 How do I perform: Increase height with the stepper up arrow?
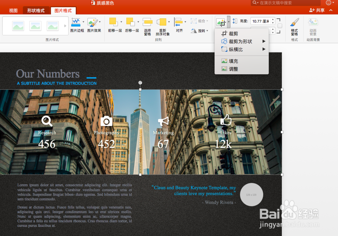tap(273, 19)
